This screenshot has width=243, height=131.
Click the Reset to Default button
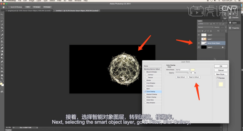(194, 77)
